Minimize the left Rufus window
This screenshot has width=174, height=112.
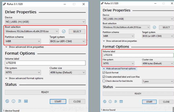(65, 4)
